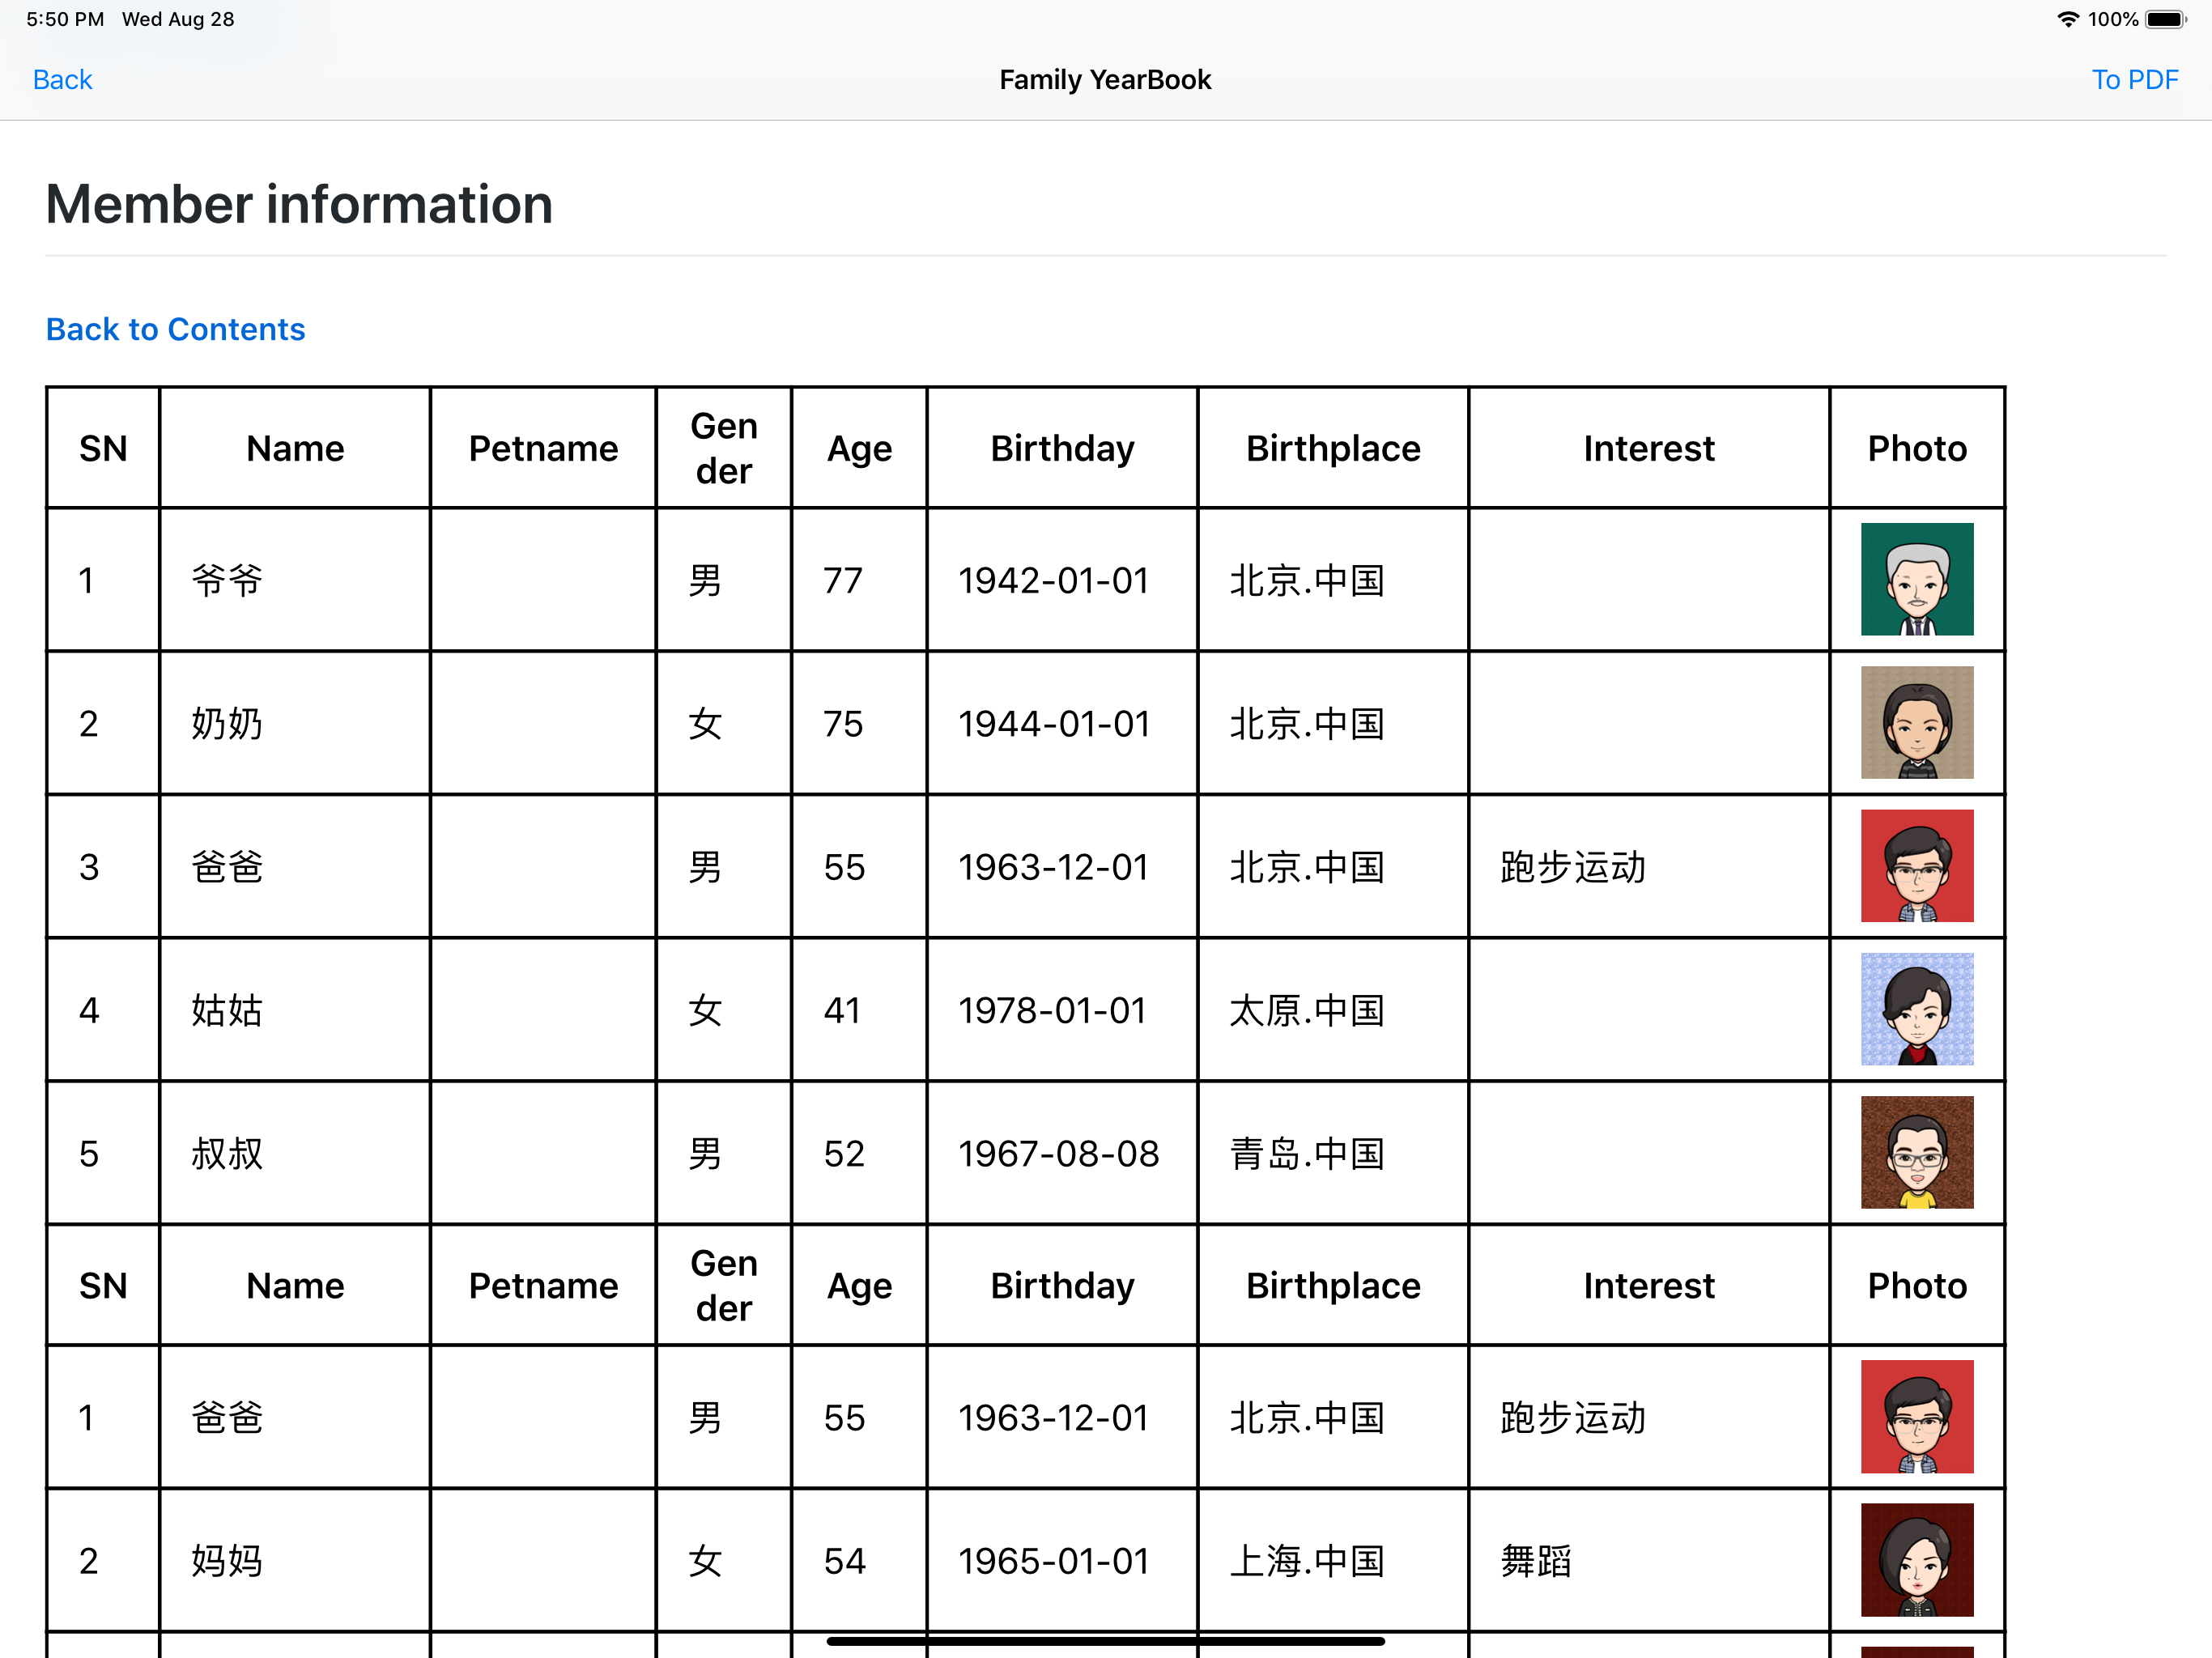Open 叔叔's photo thumbnail
This screenshot has height=1658, width=2212.
click(x=1916, y=1152)
